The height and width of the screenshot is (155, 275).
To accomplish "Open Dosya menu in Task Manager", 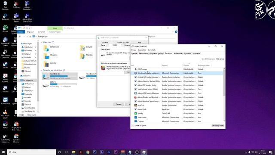I will (134, 50).
